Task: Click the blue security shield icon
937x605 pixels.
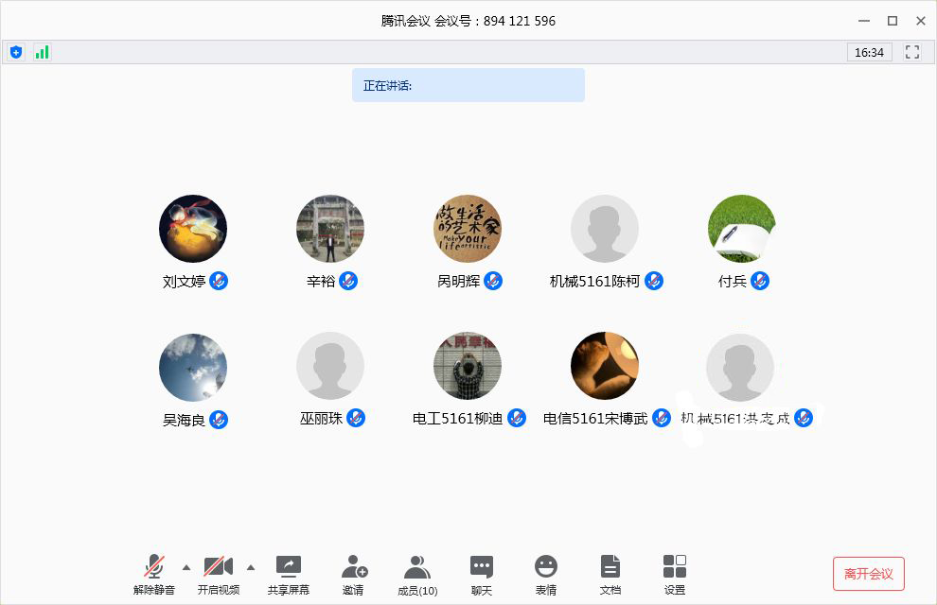Action: click(16, 52)
